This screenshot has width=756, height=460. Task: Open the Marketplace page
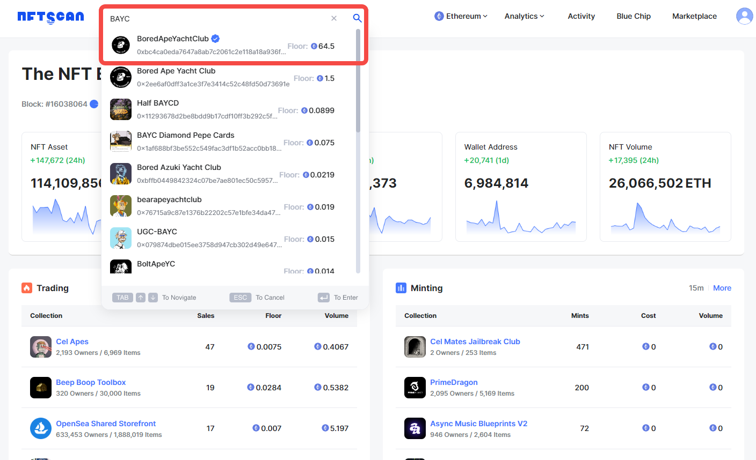pos(694,16)
